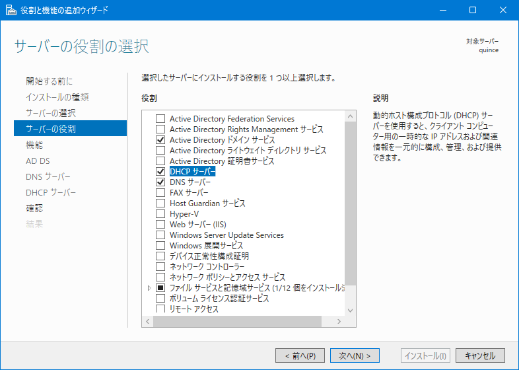Uncheck the DHCP サーバー checkbox

tap(160, 172)
